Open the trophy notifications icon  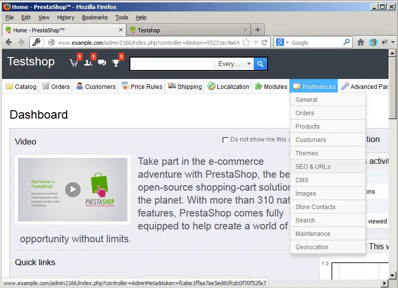[x=116, y=62]
